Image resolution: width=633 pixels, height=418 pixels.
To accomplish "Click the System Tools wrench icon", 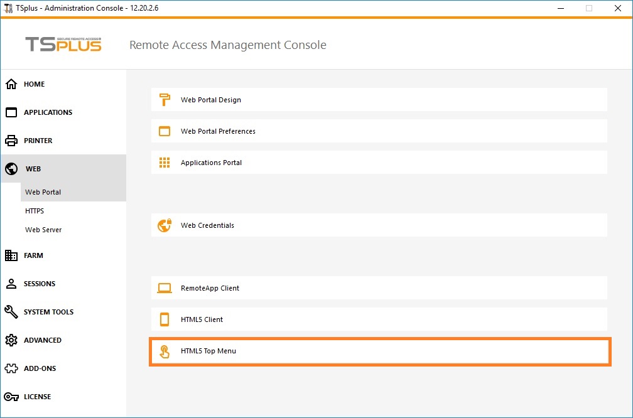I will pyautogui.click(x=11, y=312).
